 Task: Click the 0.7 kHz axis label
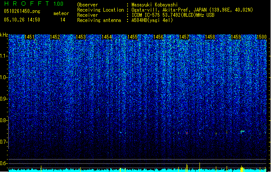point(4,142)
